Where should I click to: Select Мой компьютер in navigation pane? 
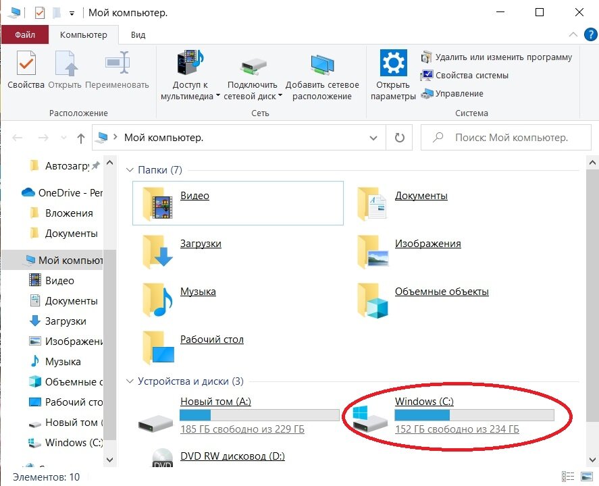click(52, 261)
